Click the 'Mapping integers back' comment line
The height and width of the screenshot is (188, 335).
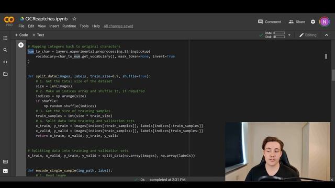[x=74, y=46]
